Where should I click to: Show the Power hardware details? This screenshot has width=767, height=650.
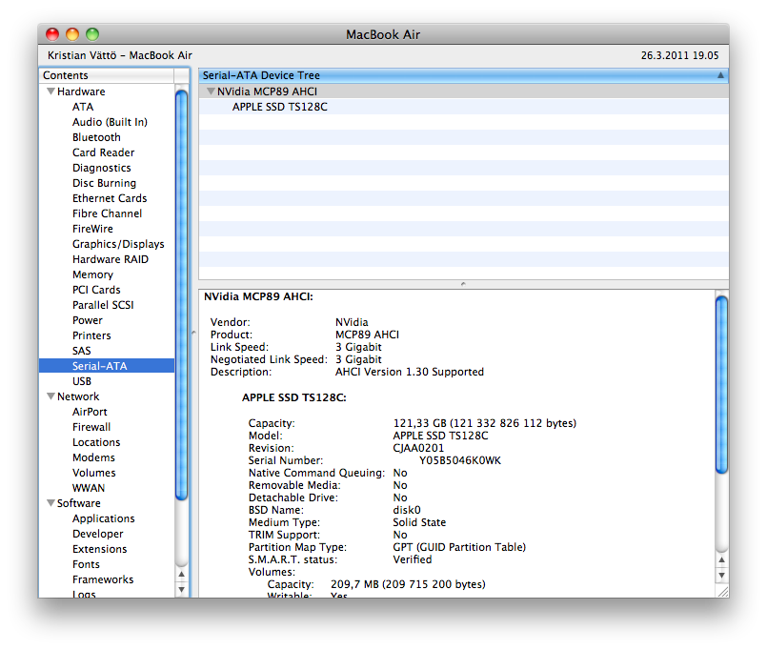click(x=88, y=320)
